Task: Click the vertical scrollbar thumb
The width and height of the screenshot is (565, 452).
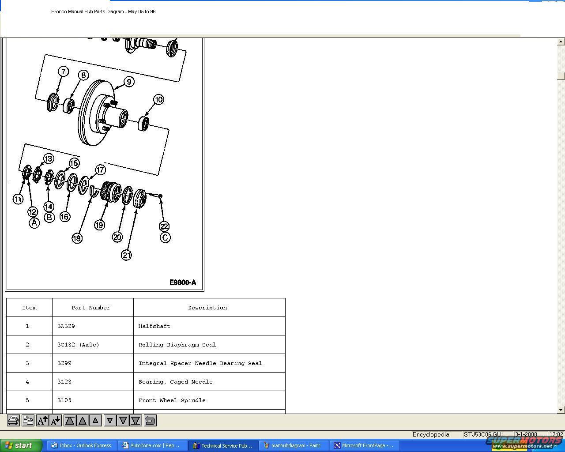Action: pyautogui.click(x=561, y=76)
